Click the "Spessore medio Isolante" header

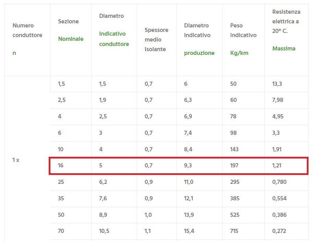(156, 39)
